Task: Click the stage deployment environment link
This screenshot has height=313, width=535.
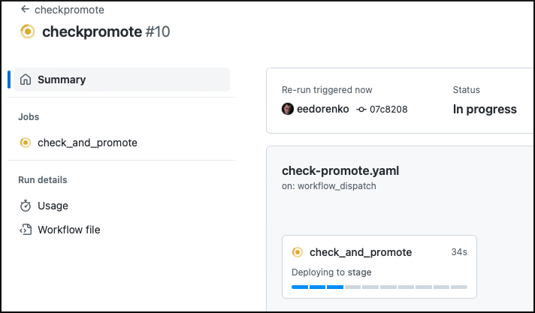Action: point(359,272)
